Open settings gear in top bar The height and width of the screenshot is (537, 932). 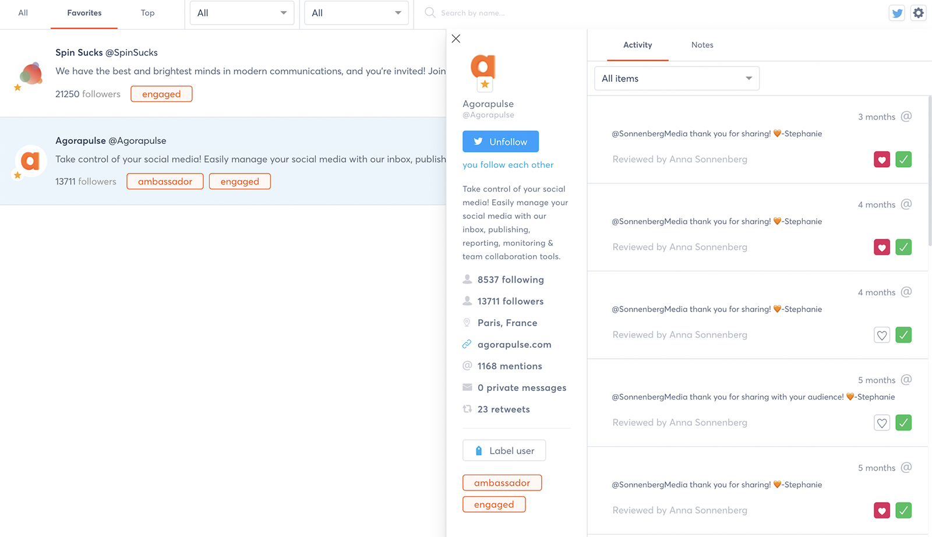tap(919, 13)
